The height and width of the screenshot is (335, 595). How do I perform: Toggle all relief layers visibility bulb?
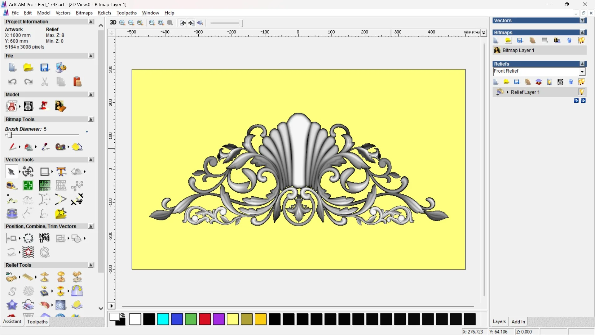(x=581, y=82)
